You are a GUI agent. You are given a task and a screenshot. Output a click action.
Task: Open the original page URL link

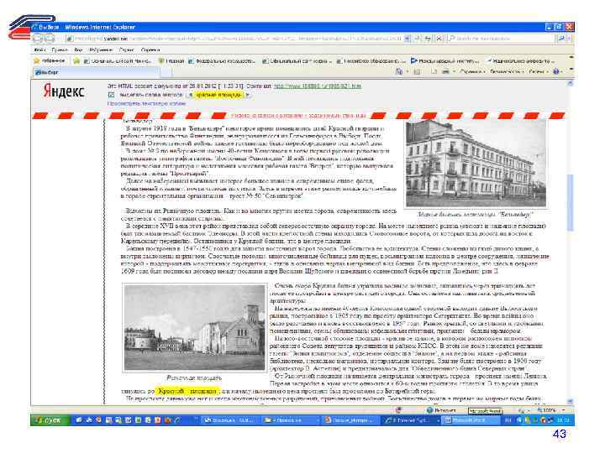coord(317,86)
